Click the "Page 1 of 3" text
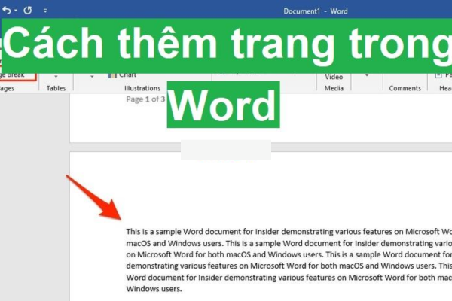Screen dimensions: 452x301 pyautogui.click(x=145, y=99)
